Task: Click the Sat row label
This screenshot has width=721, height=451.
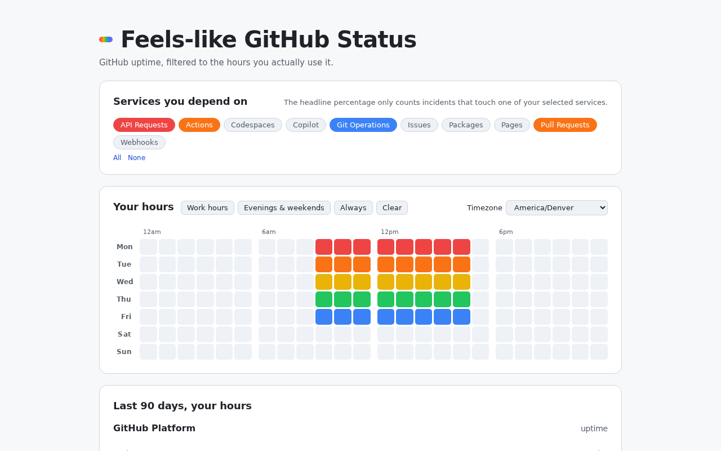Action: 124,334
